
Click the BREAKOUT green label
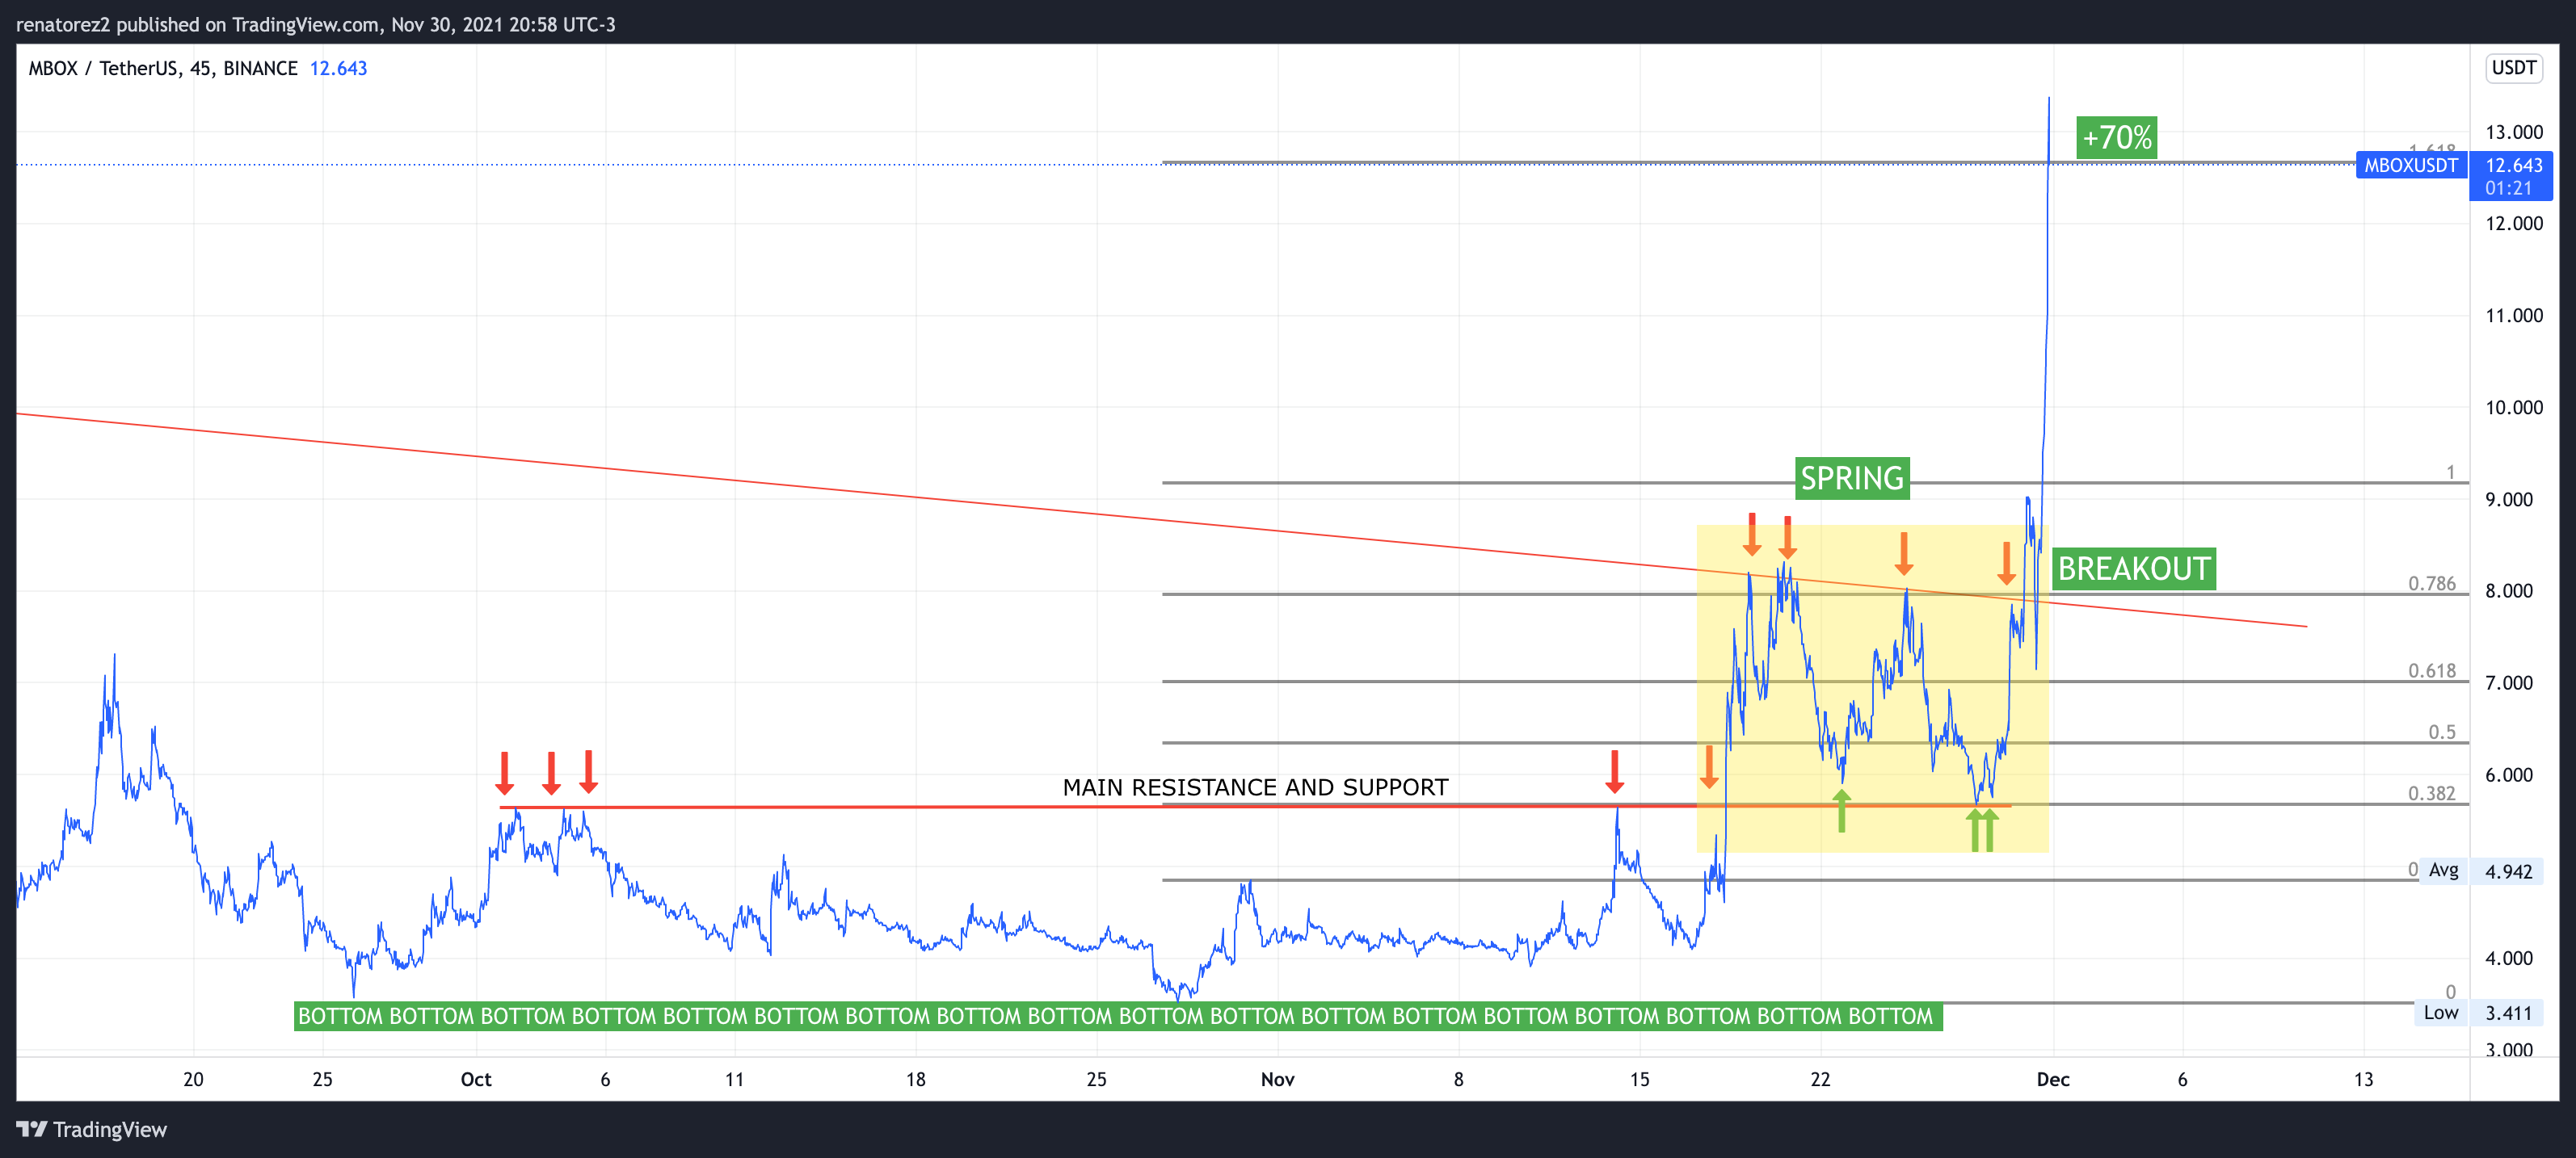click(x=2133, y=569)
